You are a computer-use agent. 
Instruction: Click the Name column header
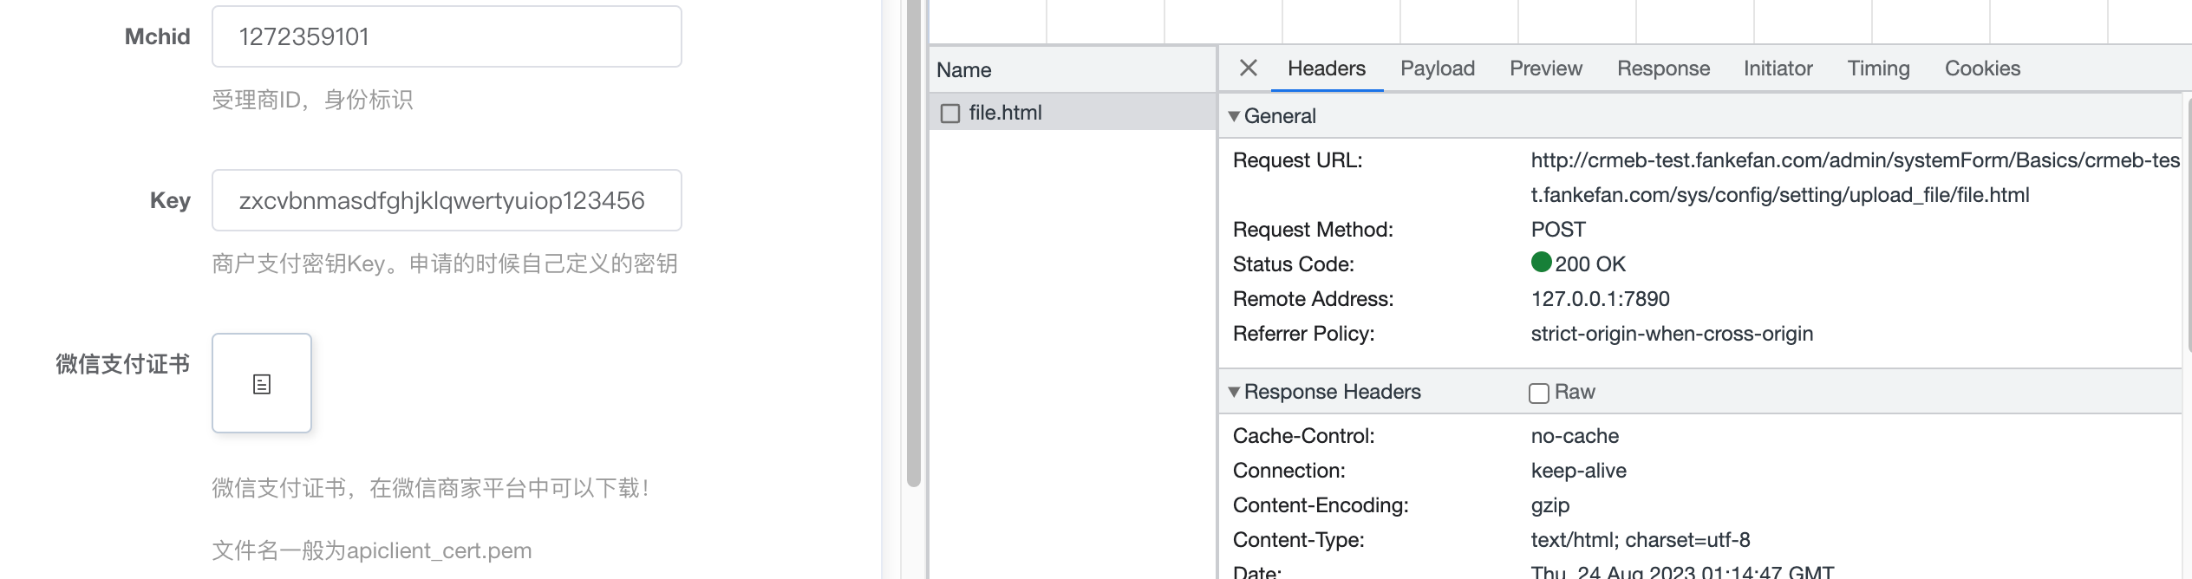pyautogui.click(x=1073, y=69)
